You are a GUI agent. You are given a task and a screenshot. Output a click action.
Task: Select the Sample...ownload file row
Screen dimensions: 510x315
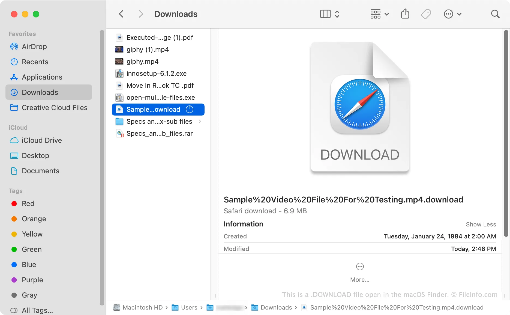coord(158,110)
